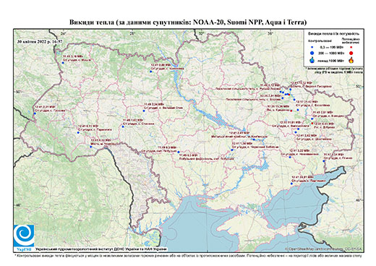Click the small red dot legend marker
Image resolution: width=376 pixels, height=266 pixels.
351,47
